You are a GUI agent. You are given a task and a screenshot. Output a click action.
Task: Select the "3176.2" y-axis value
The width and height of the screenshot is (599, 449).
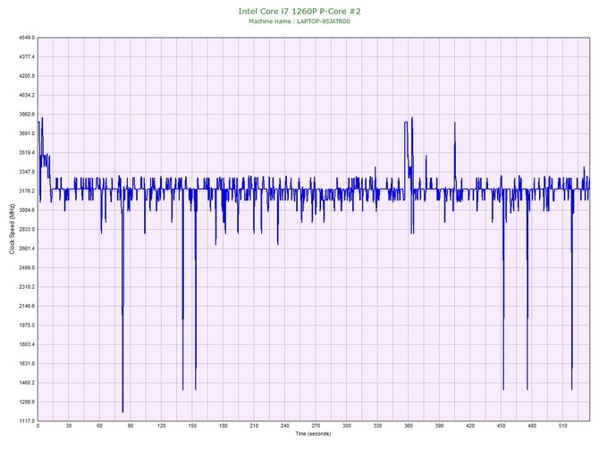tap(27, 191)
